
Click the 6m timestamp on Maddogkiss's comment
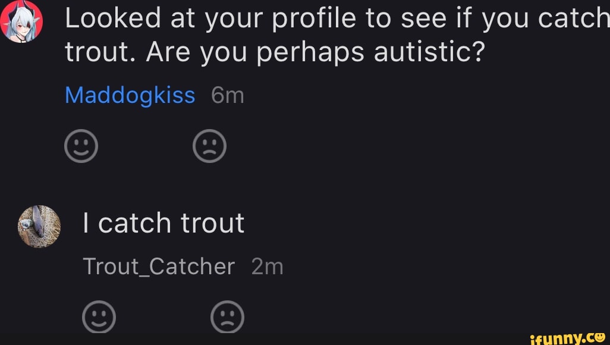point(227,95)
